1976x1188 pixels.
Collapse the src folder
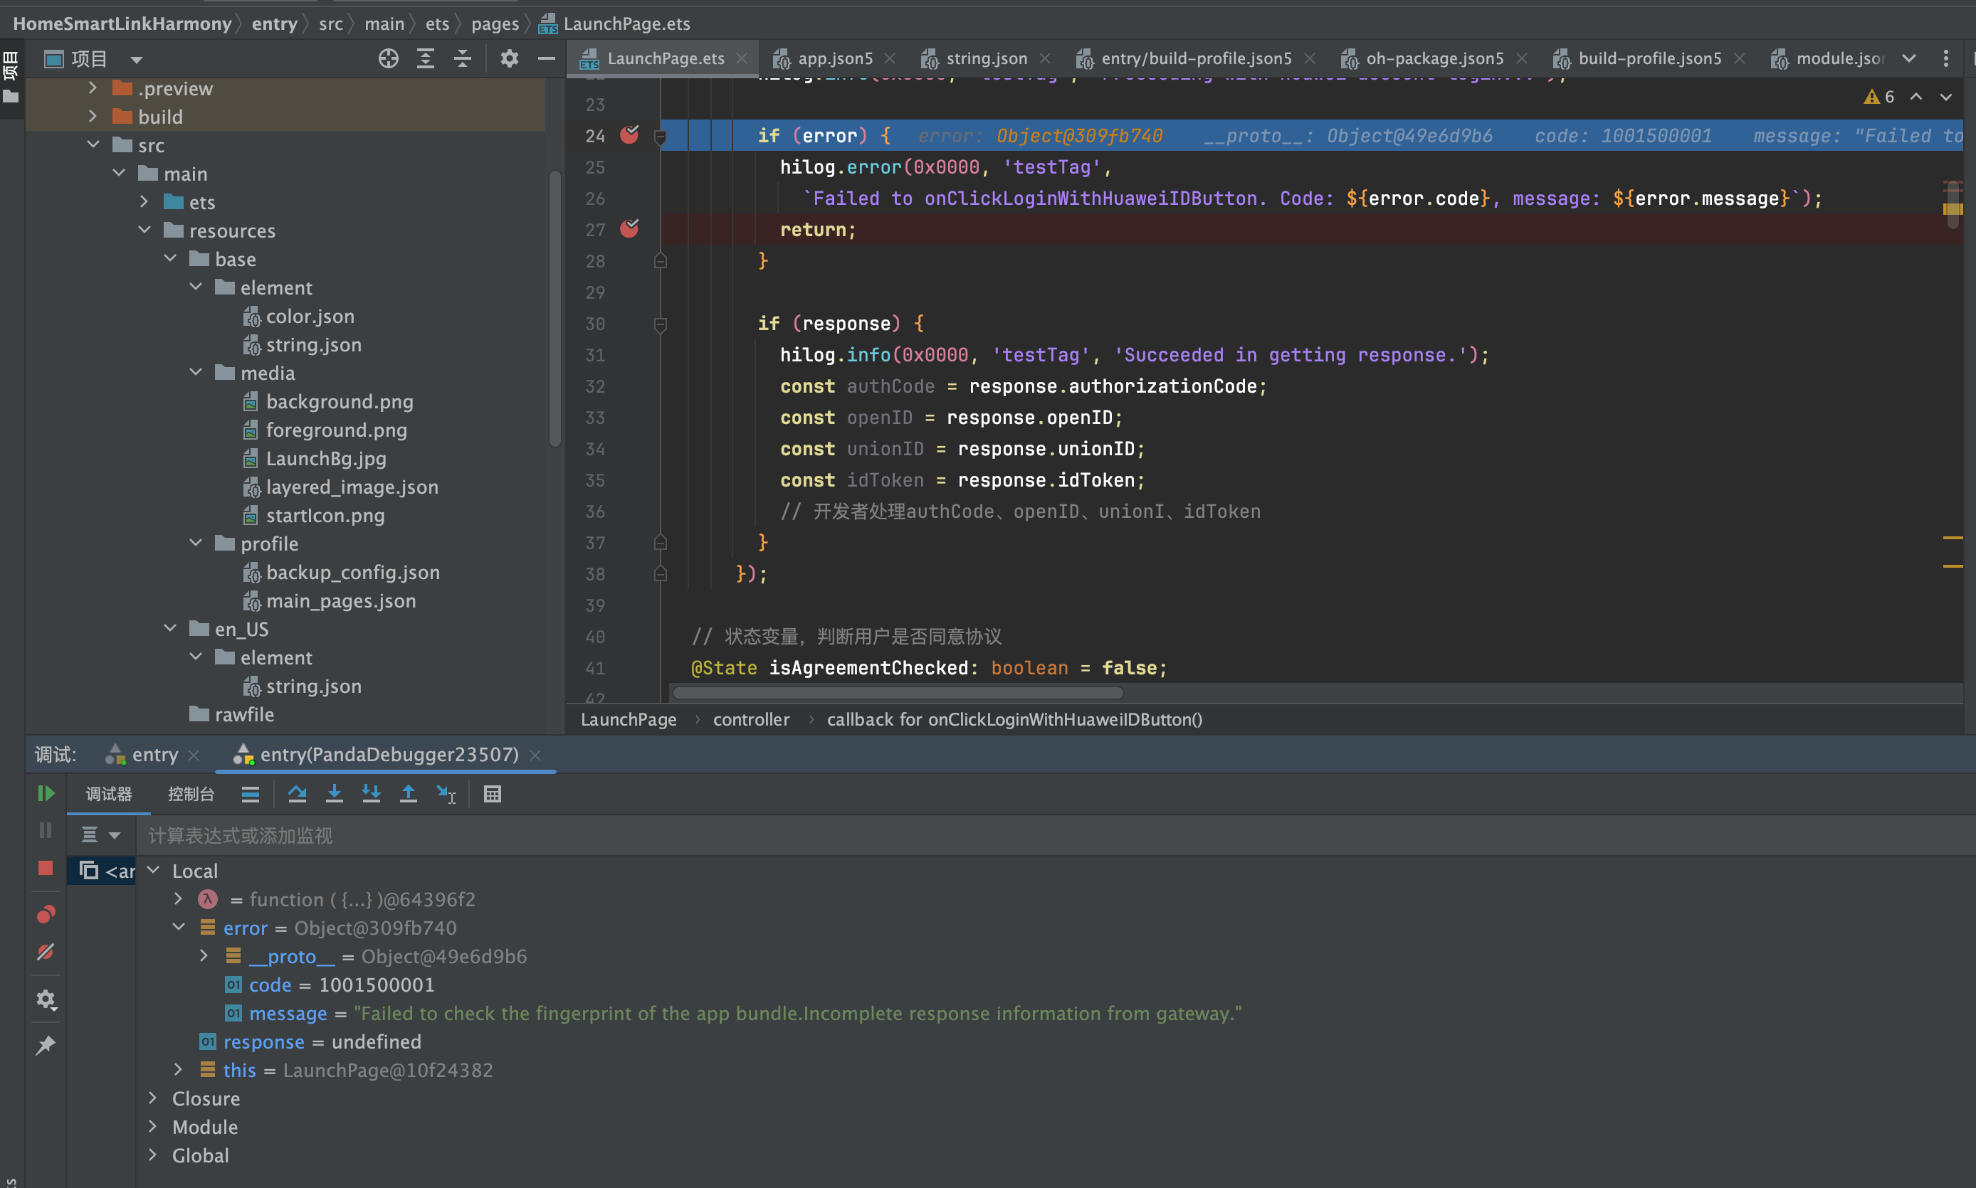tap(93, 145)
